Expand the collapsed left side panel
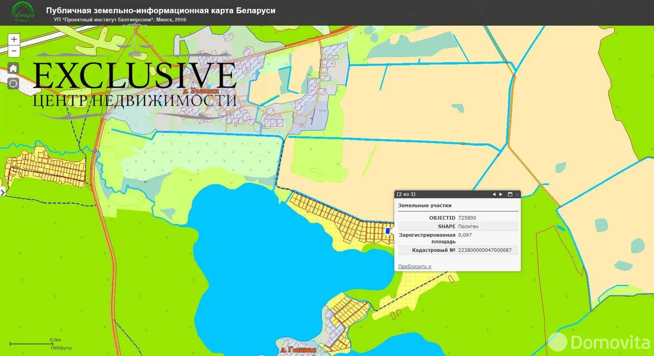 pyautogui.click(x=2, y=192)
